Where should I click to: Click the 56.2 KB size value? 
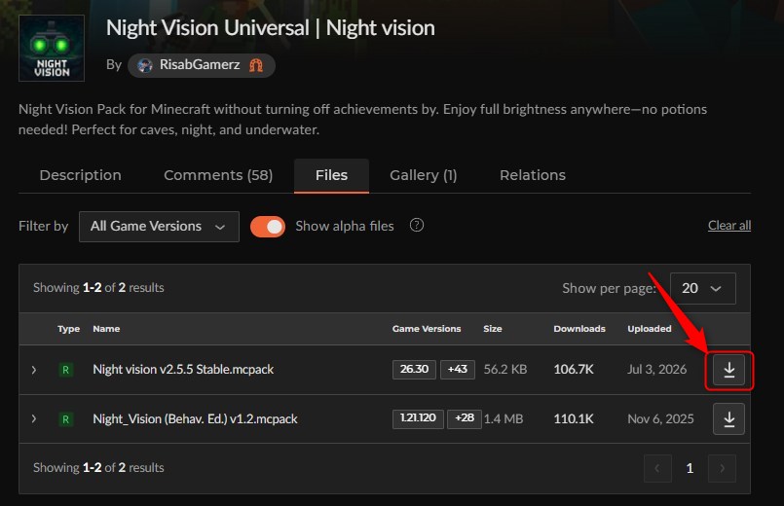[x=505, y=370]
